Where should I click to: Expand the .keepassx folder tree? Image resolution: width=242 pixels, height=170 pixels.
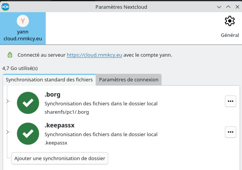click(x=8, y=132)
